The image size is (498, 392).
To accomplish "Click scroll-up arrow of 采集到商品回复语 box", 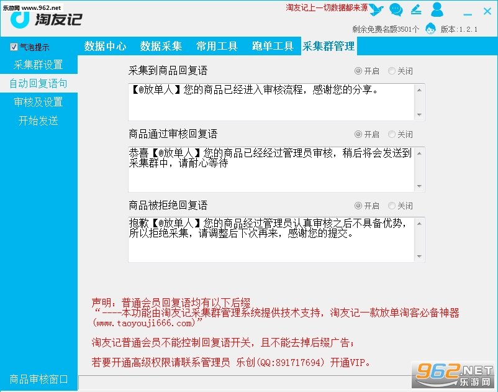I will click(419, 90).
